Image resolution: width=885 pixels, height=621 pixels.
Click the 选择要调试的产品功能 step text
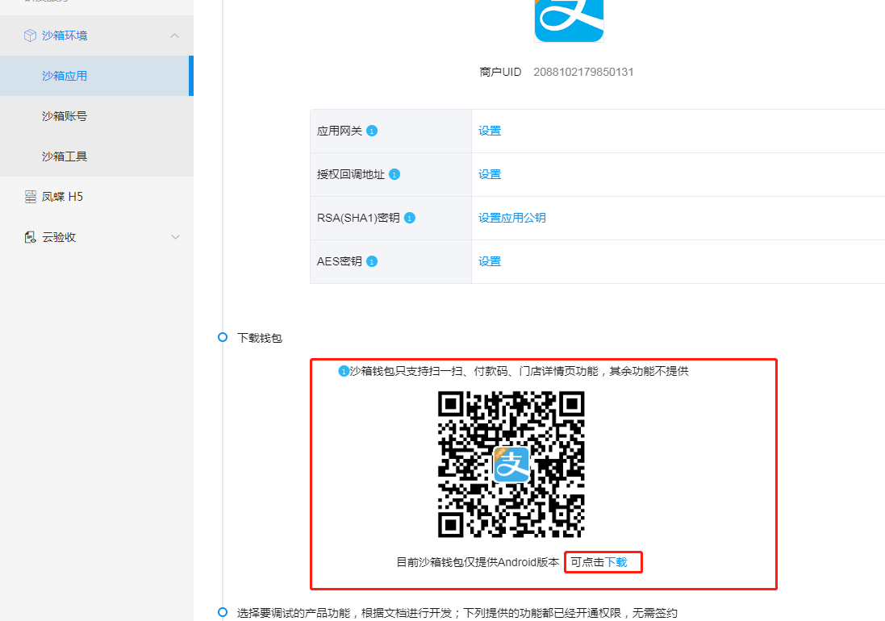click(457, 613)
